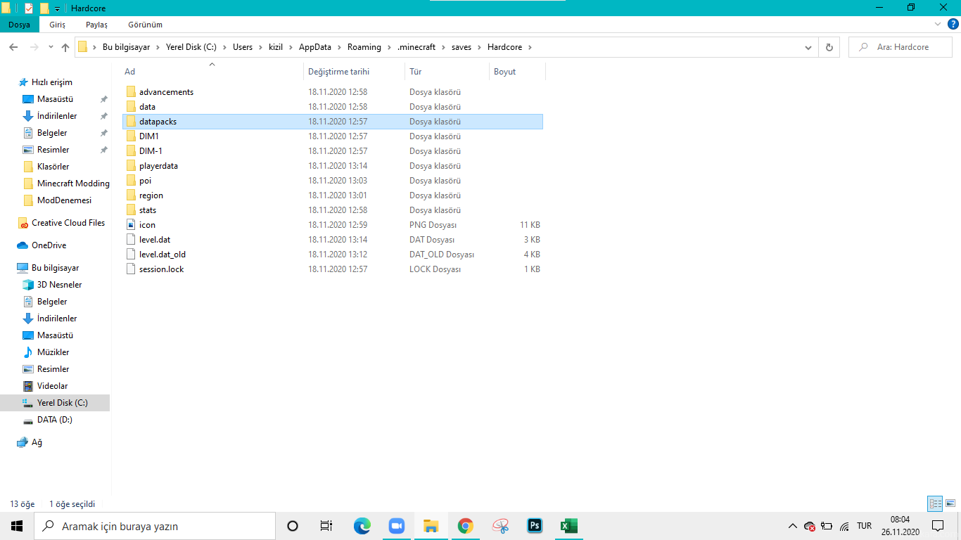This screenshot has height=540, width=961.
Task: Click the Ara: Hardcore search field
Action: coord(902,47)
